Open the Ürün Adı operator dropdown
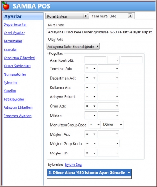The image size is (157, 187). (x=91, y=106)
